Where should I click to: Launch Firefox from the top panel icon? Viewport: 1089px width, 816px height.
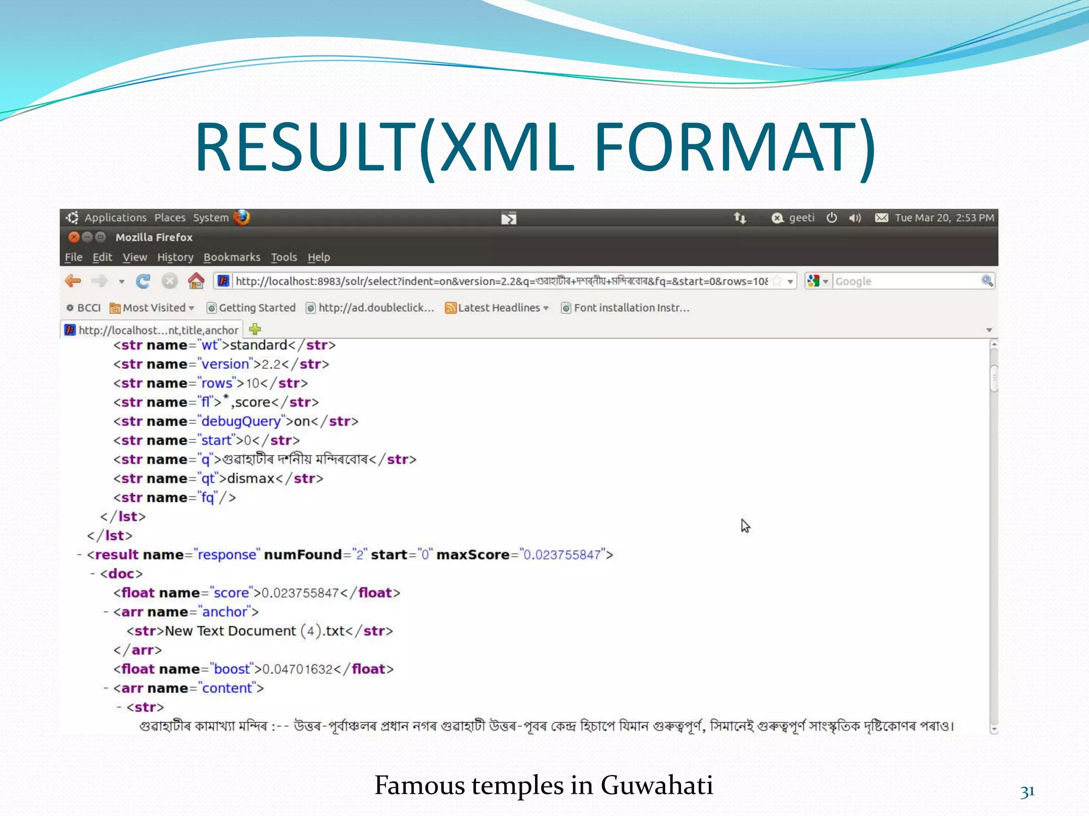point(242,217)
